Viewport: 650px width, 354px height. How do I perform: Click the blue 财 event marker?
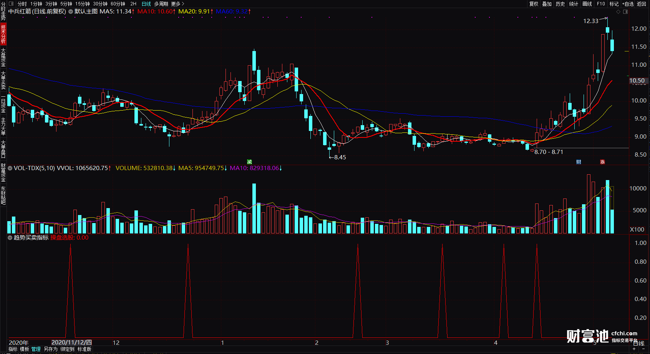[x=579, y=162]
